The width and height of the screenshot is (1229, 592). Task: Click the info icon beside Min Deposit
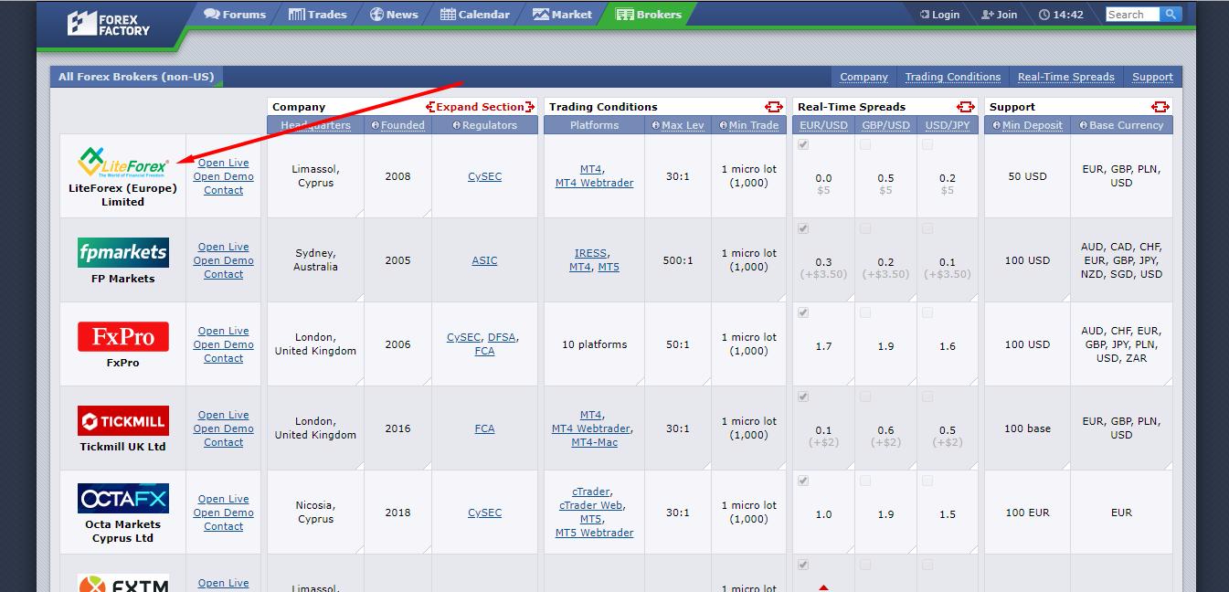996,125
